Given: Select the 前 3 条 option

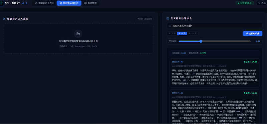Looking at the screenshot, I should pos(172,34).
